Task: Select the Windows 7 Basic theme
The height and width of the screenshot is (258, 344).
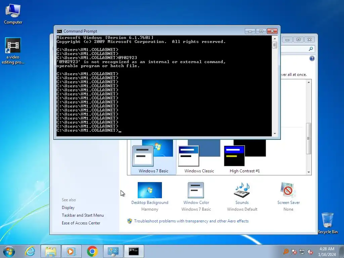Action: pyautogui.click(x=153, y=157)
